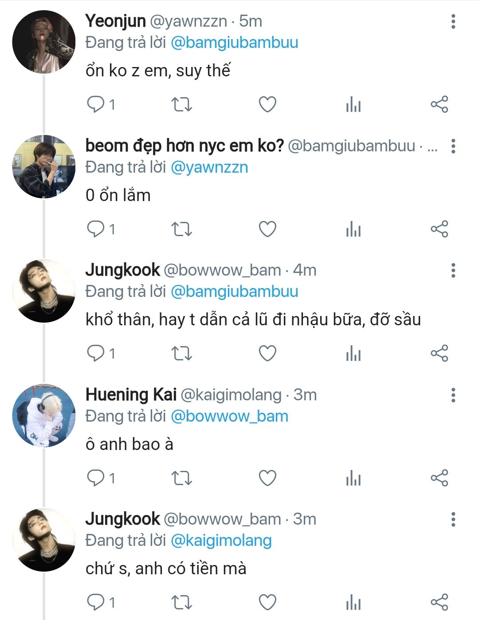Open more options on "0 ổn lắm" tweet
Viewport: 479px width, 620px height.
pos(453,146)
